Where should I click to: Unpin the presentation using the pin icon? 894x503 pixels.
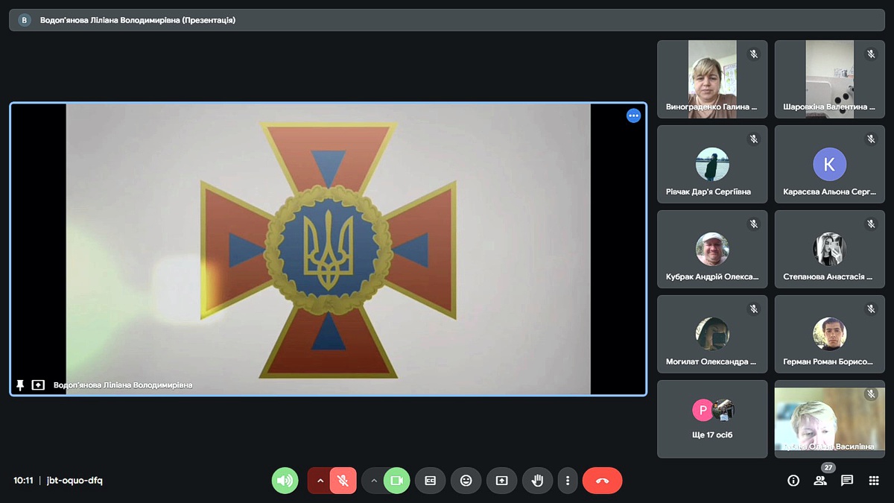click(x=20, y=385)
